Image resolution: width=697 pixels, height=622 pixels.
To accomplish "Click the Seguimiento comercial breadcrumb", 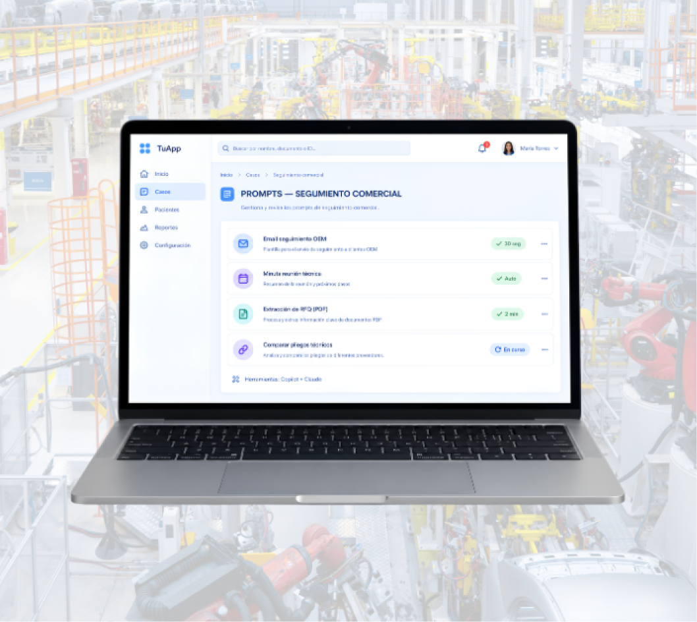I will coord(298,175).
